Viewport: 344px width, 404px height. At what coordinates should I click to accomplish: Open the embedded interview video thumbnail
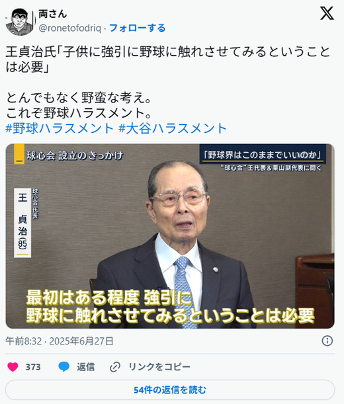[170, 236]
